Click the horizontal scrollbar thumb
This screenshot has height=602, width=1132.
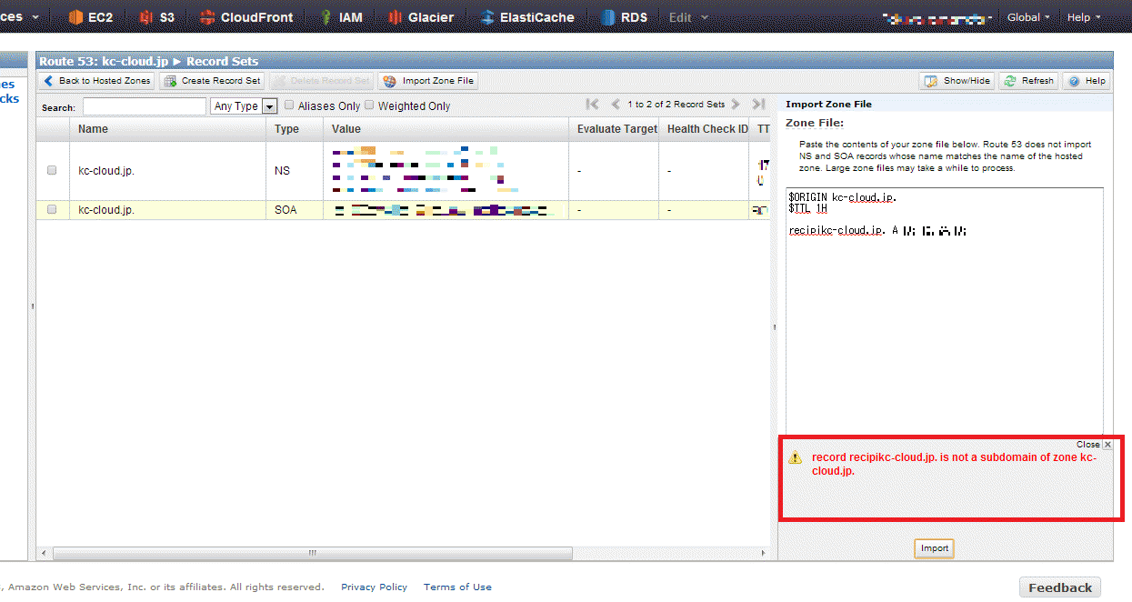click(x=313, y=553)
